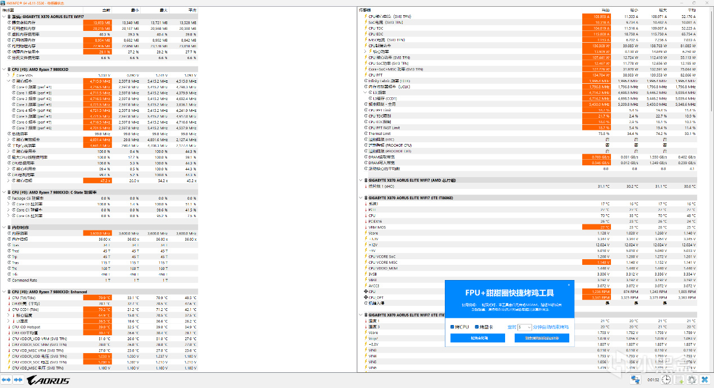Click the lightning icon of CPU VCORE SoC row
Viewport: 714px width, 388px height.
(x=366, y=256)
